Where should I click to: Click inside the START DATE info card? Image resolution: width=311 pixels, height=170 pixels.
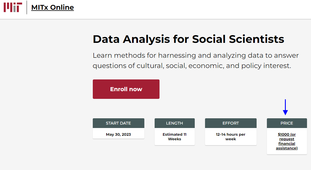[118, 134]
